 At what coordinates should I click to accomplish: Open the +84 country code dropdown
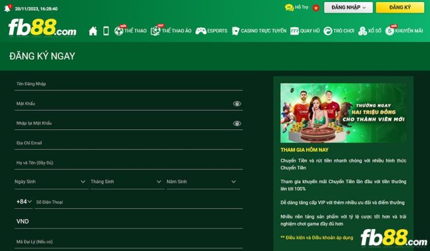tap(24, 201)
